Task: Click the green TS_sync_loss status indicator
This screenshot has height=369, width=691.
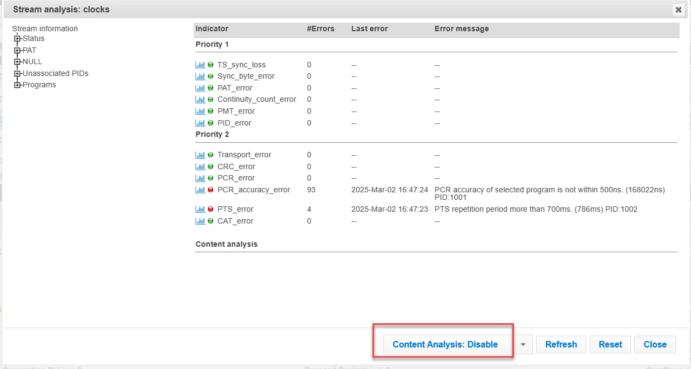Action: [211, 65]
